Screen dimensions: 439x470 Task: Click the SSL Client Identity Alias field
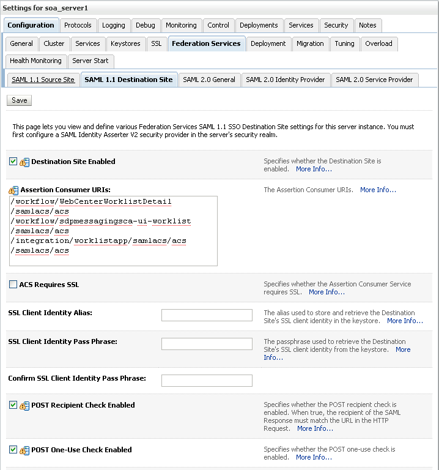207,315
